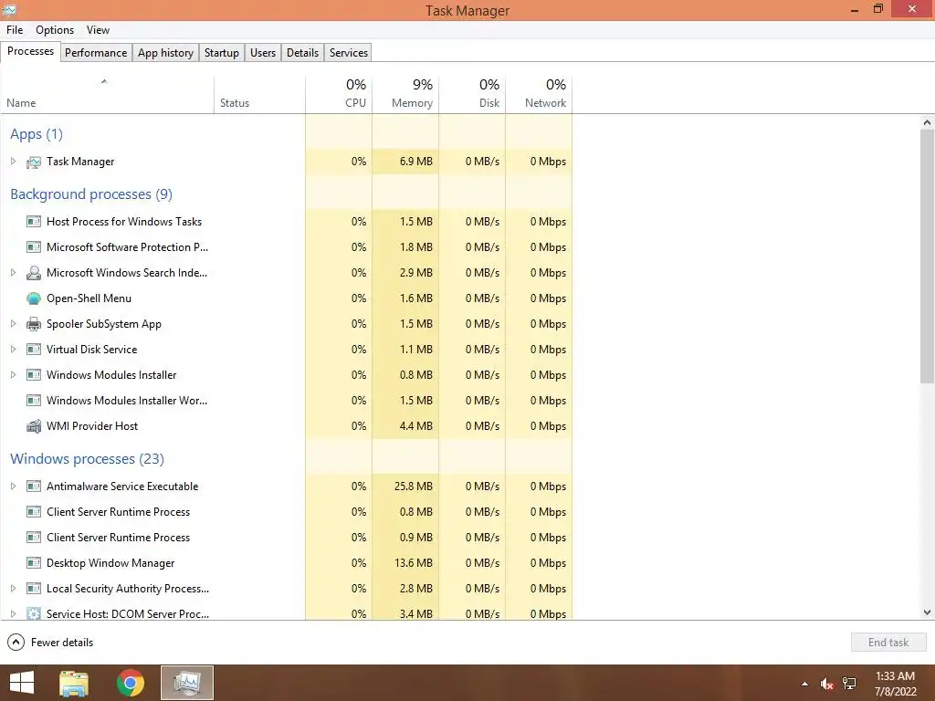
Task: Click the Antimalware Service Executable icon
Action: (34, 487)
